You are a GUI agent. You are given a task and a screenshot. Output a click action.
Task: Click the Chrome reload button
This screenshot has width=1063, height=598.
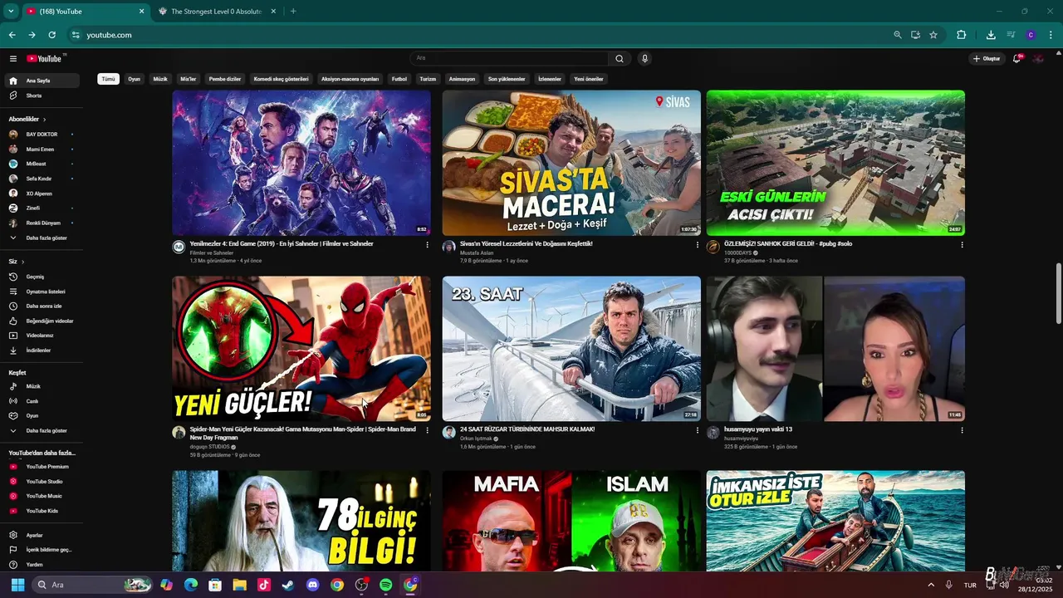(x=51, y=35)
